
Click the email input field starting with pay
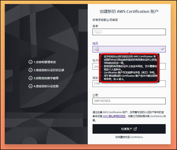click(129, 66)
